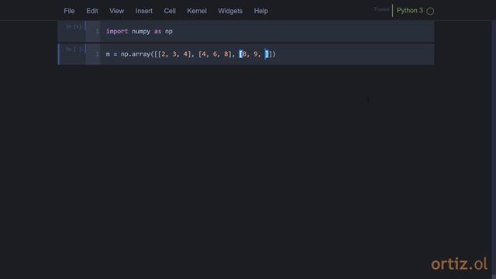Viewport: 496px width, 279px height.
Task: Click the In [ ] prompt of second cell
Action: (x=74, y=50)
